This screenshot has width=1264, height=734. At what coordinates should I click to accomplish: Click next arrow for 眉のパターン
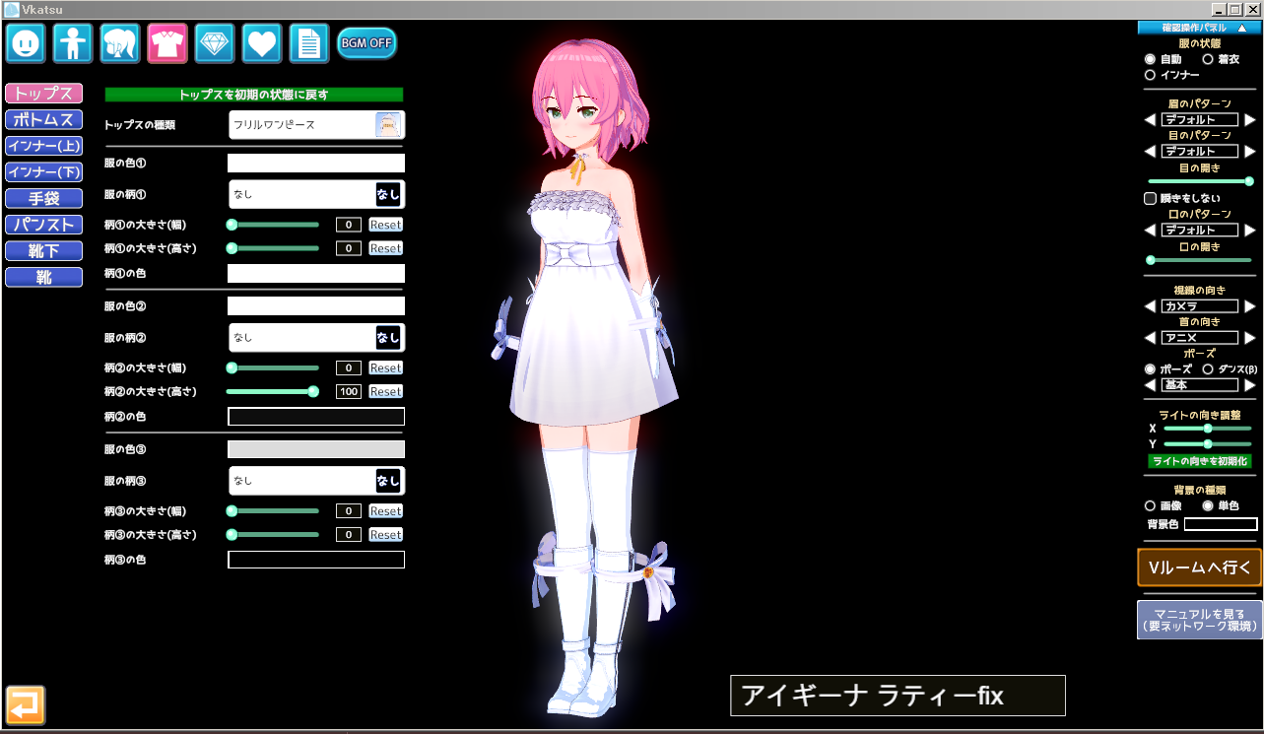coord(1250,120)
